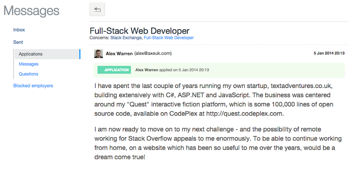
Task: Open Blocked employers list
Action: pyautogui.click(x=33, y=86)
